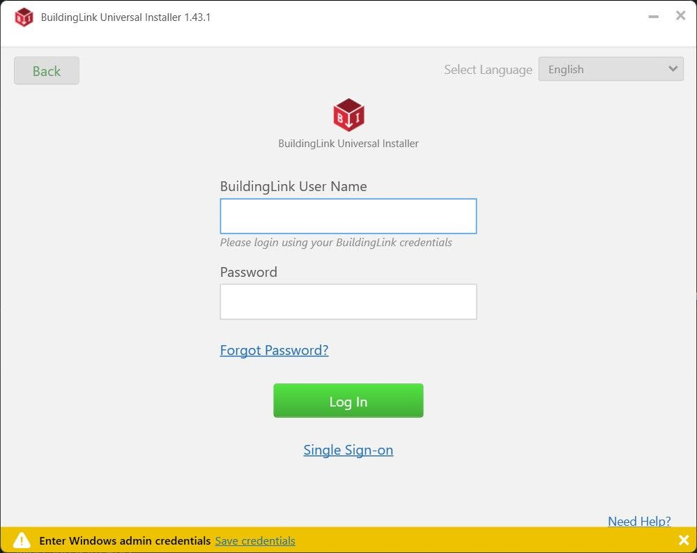The width and height of the screenshot is (697, 553).
Task: Open the Need Help? link
Action: (x=639, y=521)
